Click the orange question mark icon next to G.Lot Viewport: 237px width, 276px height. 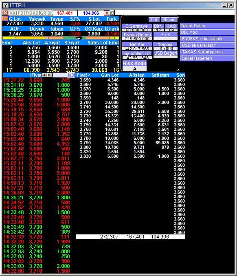[5, 18]
